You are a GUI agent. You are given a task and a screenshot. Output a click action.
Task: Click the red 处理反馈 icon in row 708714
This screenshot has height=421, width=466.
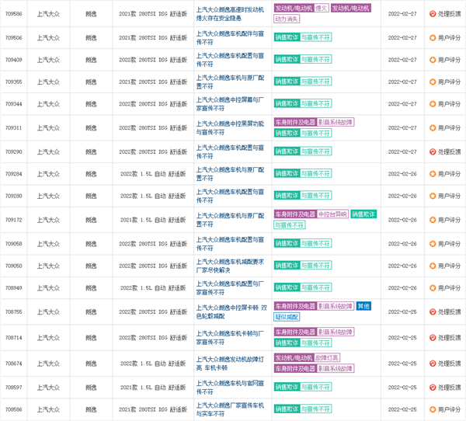pos(433,338)
